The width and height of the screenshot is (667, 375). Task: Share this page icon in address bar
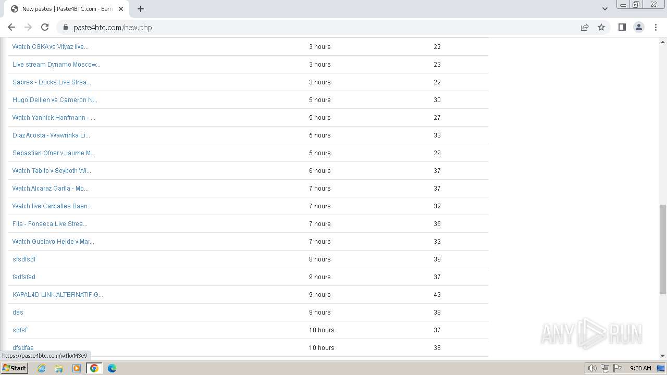click(x=585, y=27)
